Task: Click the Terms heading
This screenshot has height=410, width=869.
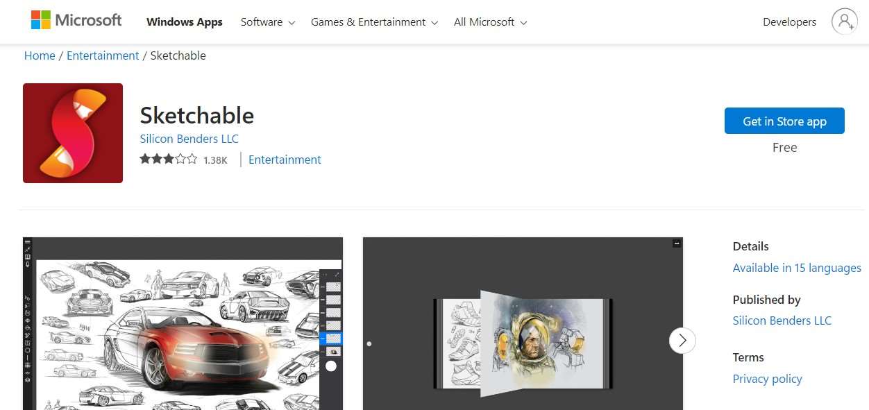Action: 748,357
